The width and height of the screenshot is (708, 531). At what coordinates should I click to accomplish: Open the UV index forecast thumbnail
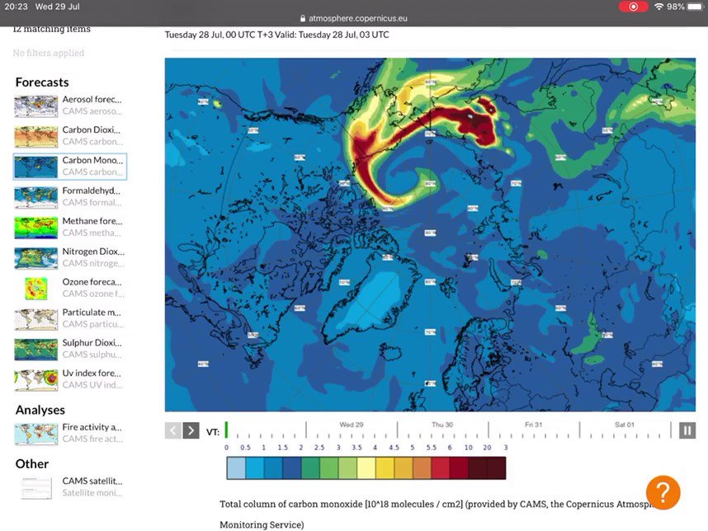tap(35, 380)
